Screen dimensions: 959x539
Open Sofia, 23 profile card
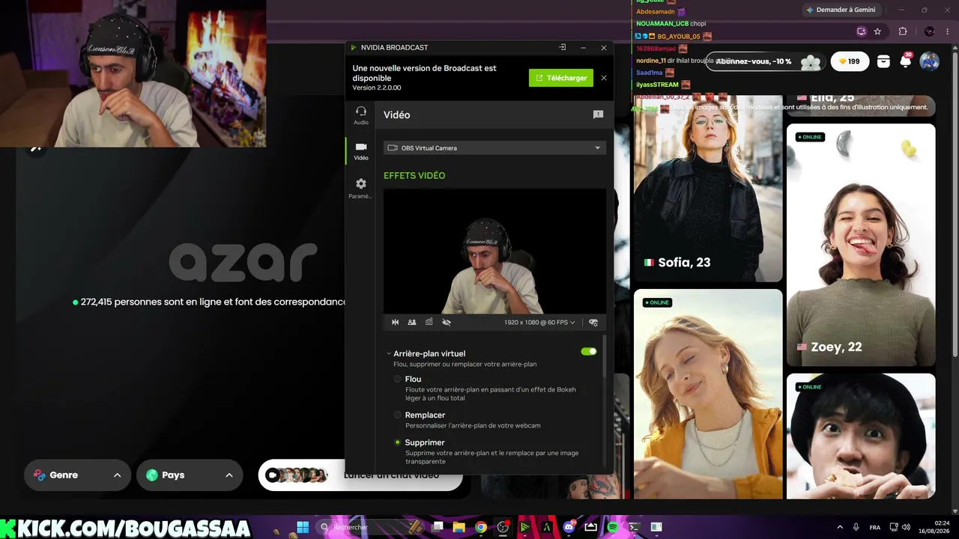coord(708,187)
